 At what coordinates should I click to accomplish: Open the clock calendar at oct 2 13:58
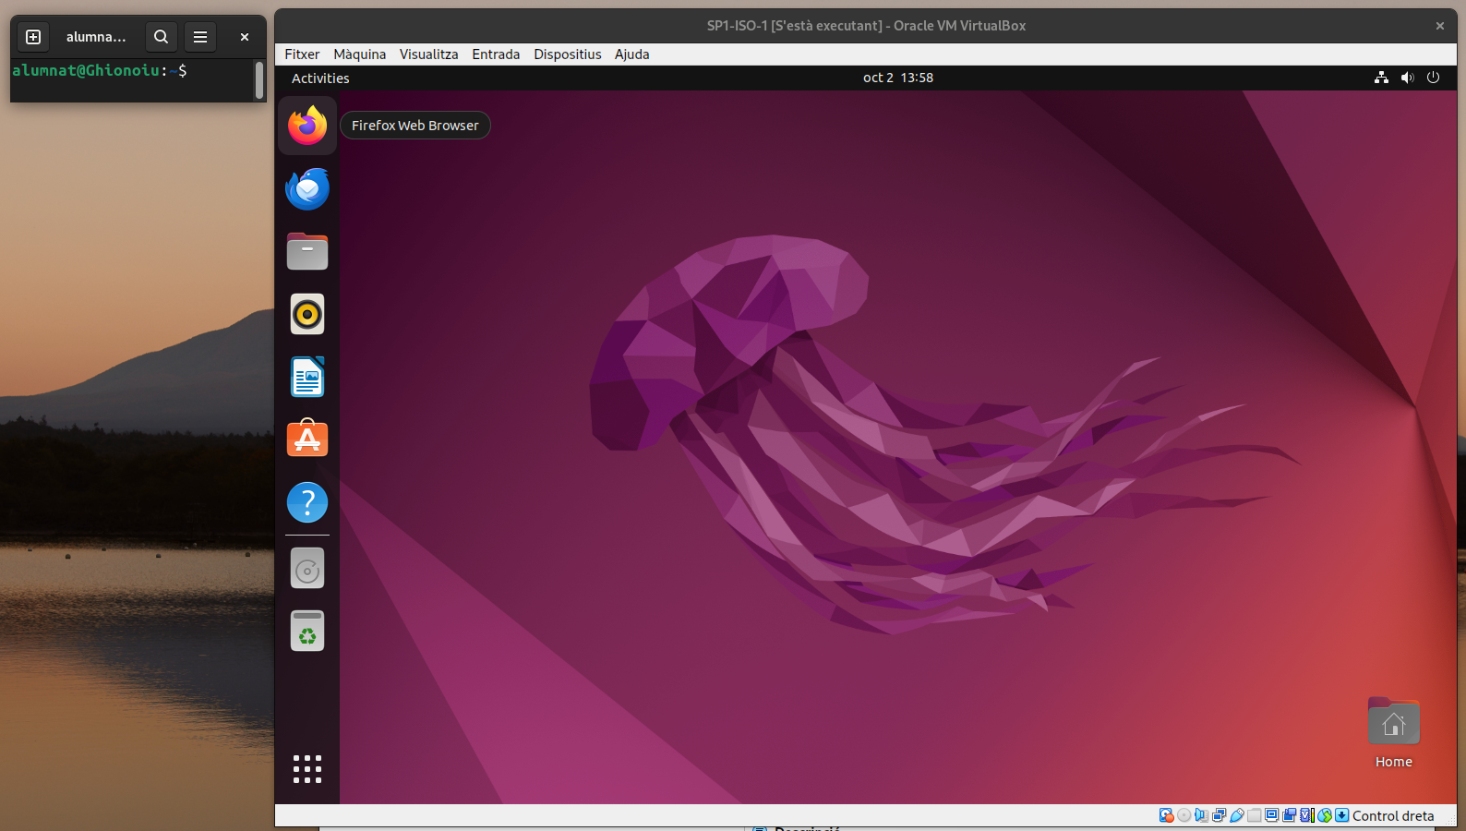[x=897, y=78]
